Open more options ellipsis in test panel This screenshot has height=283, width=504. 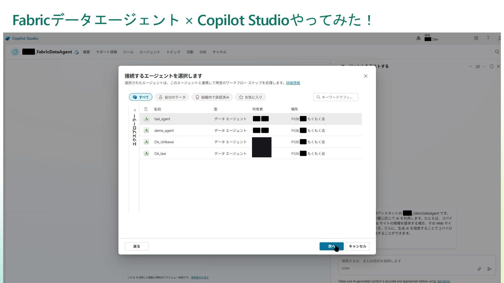[470, 66]
